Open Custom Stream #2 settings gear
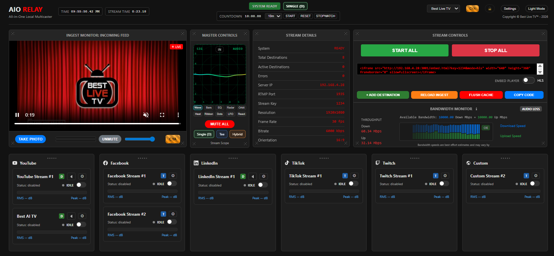The height and width of the screenshot is (256, 554). 535,176
